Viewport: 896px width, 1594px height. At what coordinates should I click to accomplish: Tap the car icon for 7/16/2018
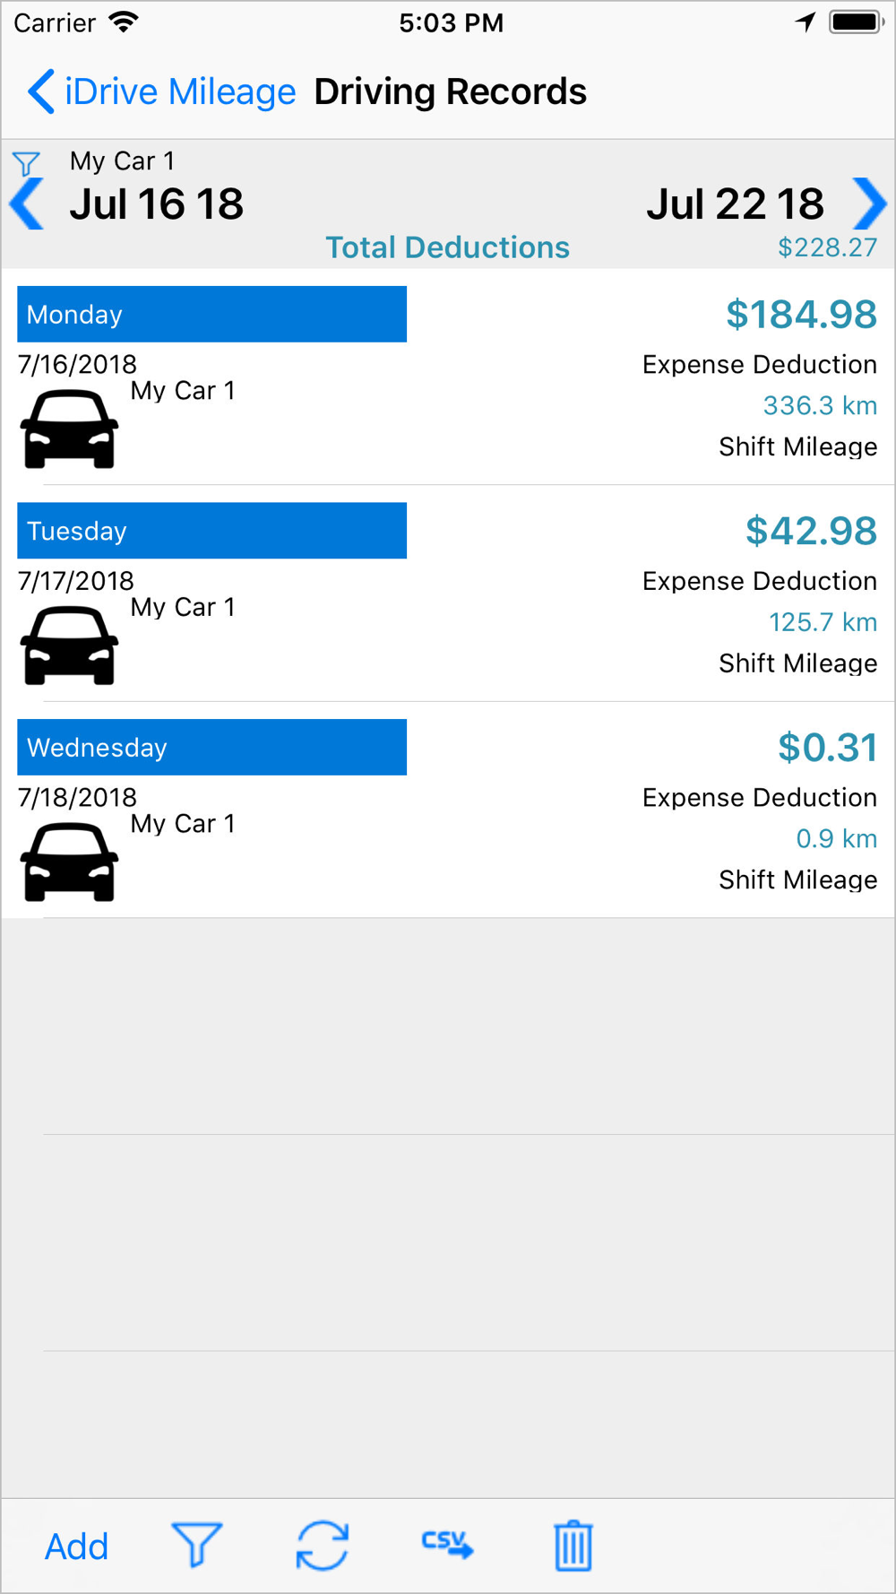70,429
